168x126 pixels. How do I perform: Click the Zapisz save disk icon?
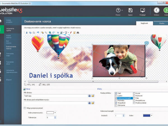coord(130,11)
